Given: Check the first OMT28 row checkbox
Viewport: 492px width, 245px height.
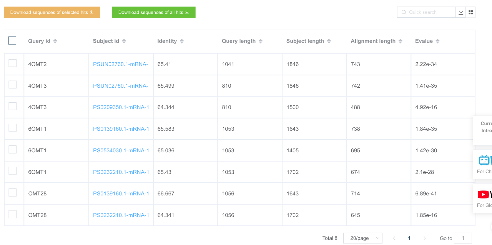Looking at the screenshot, I should pyautogui.click(x=13, y=192).
